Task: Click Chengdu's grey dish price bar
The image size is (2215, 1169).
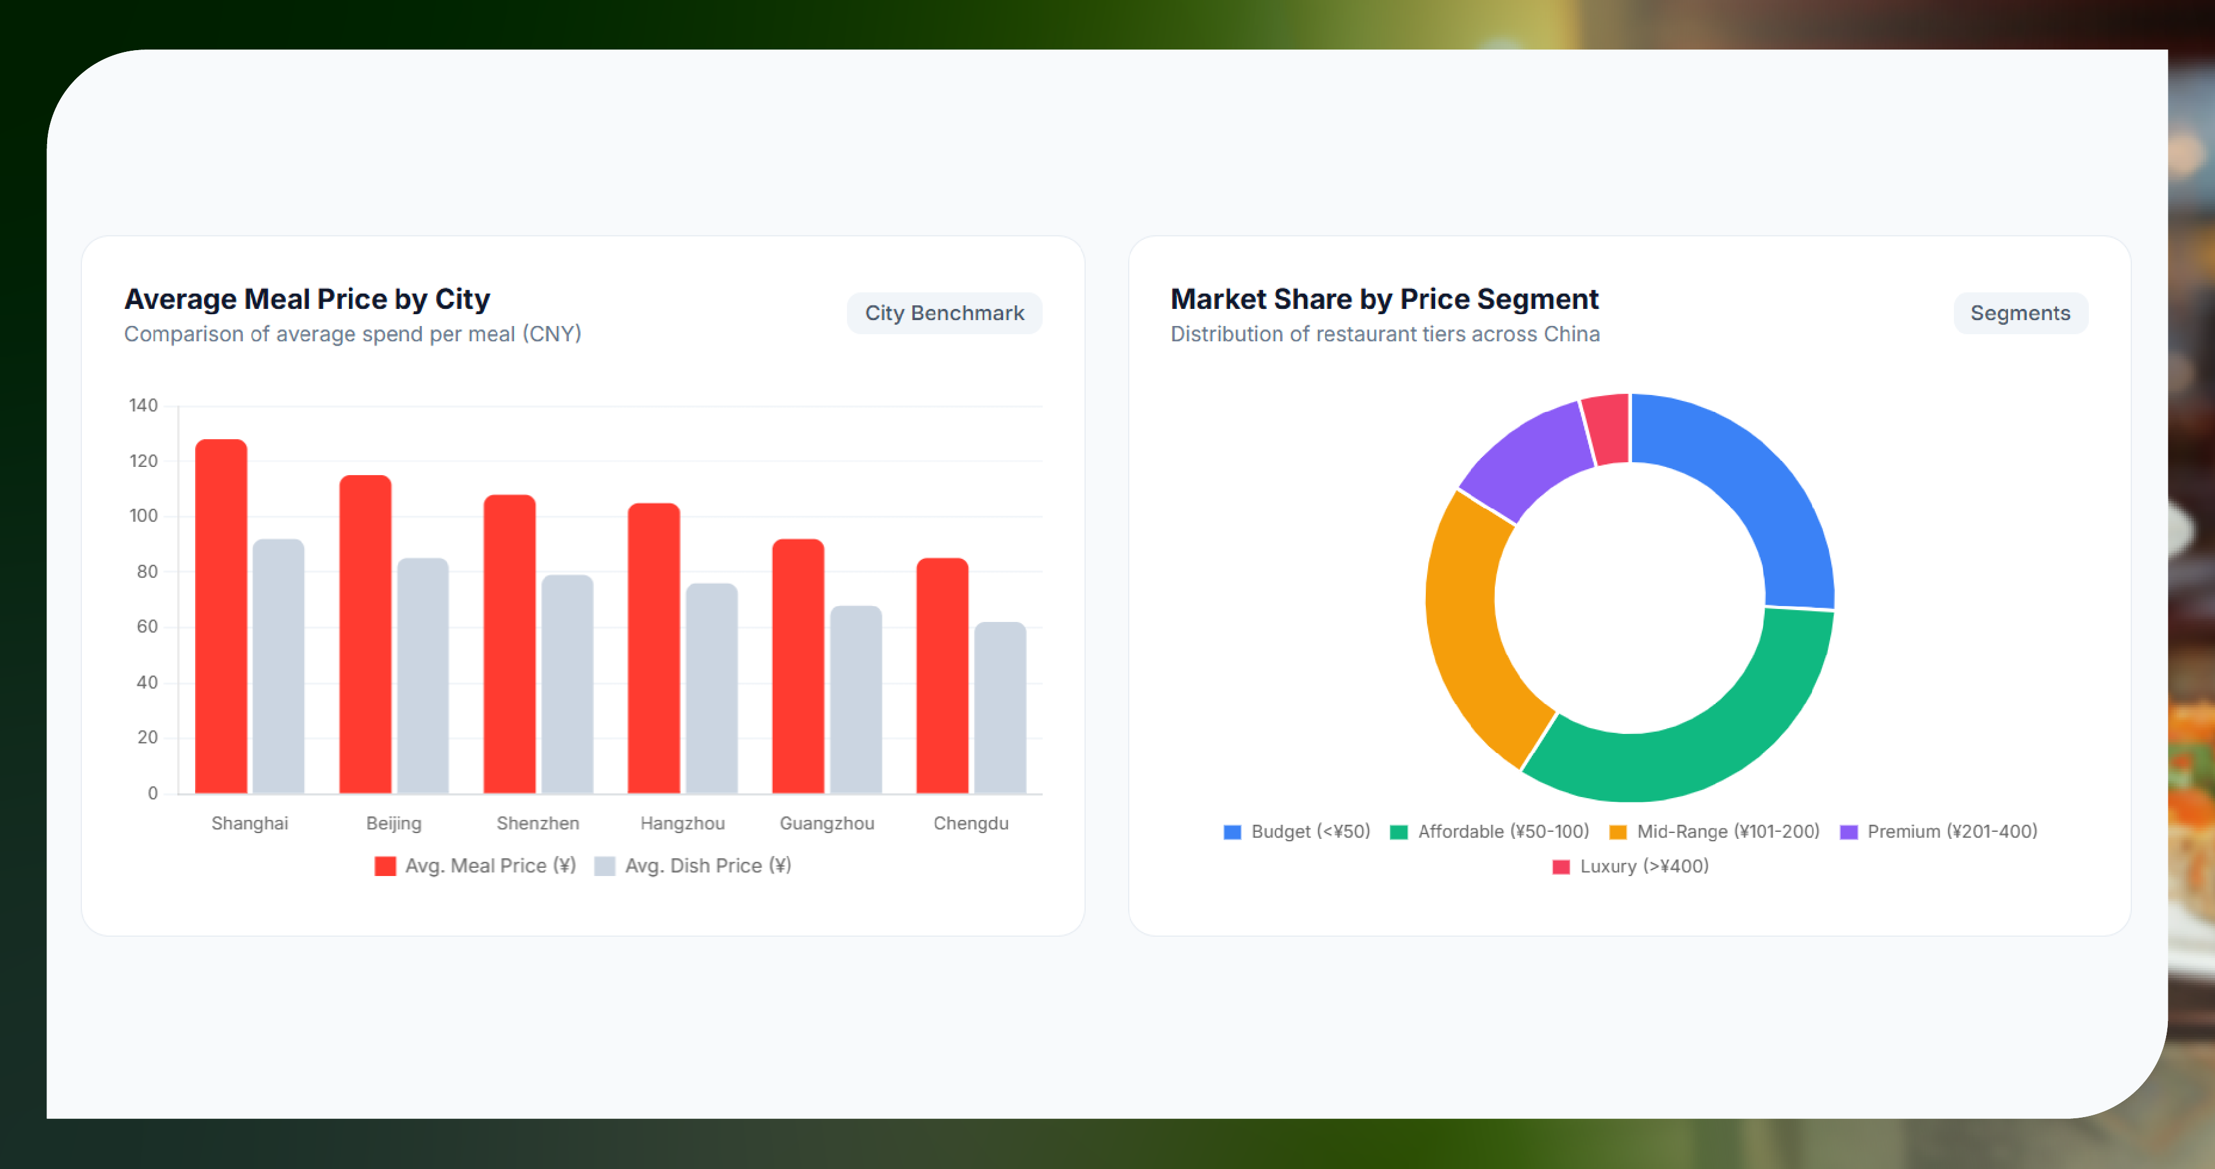Action: click(1000, 707)
